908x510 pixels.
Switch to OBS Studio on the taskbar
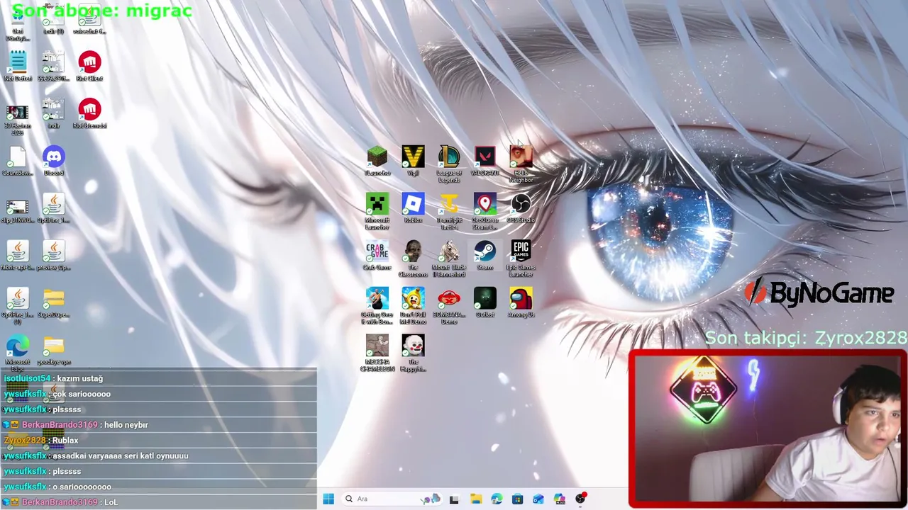tap(581, 499)
